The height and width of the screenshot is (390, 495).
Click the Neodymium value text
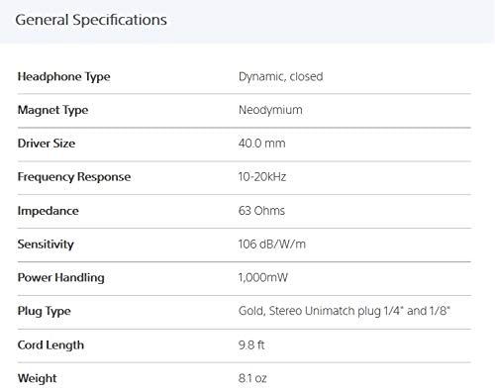[270, 110]
